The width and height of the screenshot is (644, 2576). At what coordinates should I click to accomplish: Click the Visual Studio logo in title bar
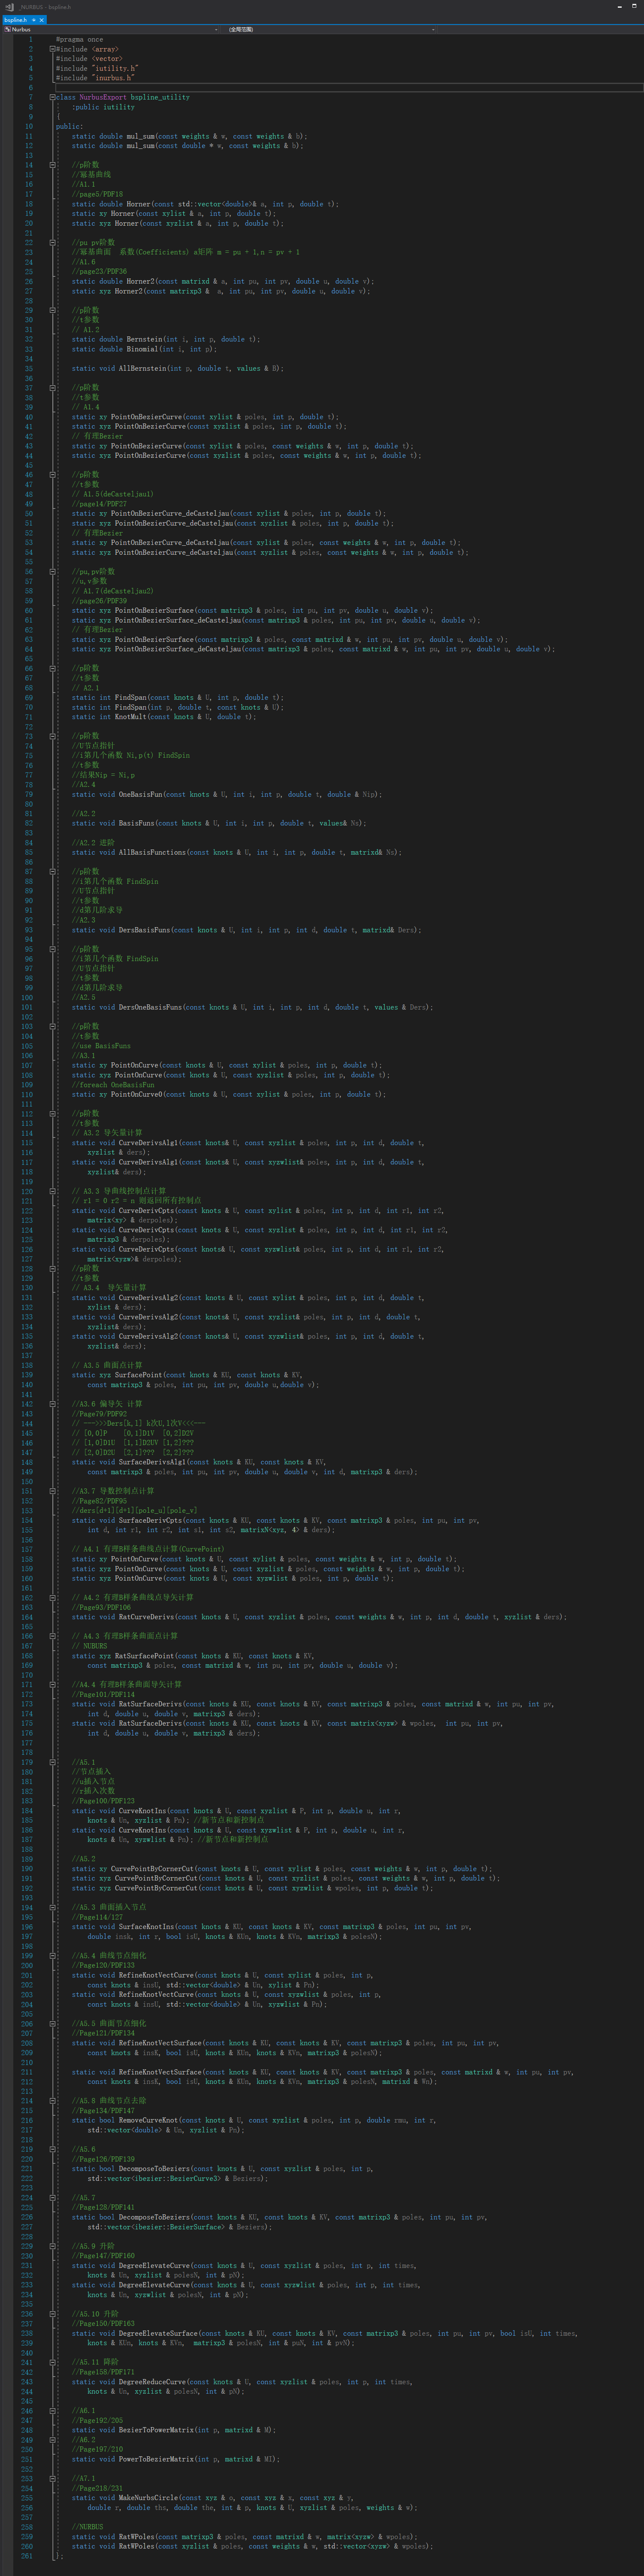click(9, 7)
